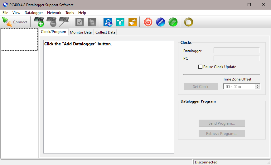Open the CRBasic Editor blue pencil icon
Viewport: 271px width, 165px height.
coord(161,22)
